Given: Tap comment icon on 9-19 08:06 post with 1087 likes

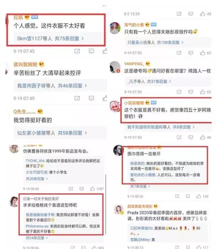Looking at the screenshot, I should (81, 188).
